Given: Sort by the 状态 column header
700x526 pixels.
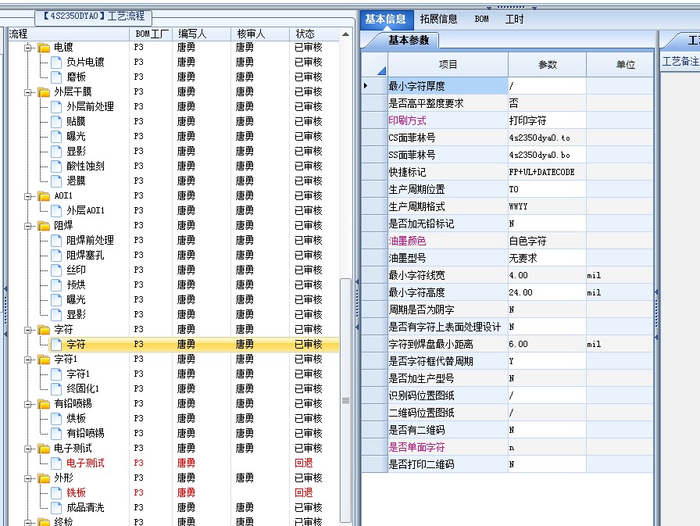Looking at the screenshot, I should (314, 34).
